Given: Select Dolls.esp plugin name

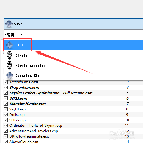Looking at the screenshot, I should (x=17, y=115).
